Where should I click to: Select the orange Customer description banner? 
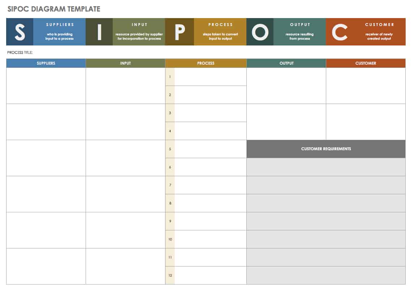(379, 32)
